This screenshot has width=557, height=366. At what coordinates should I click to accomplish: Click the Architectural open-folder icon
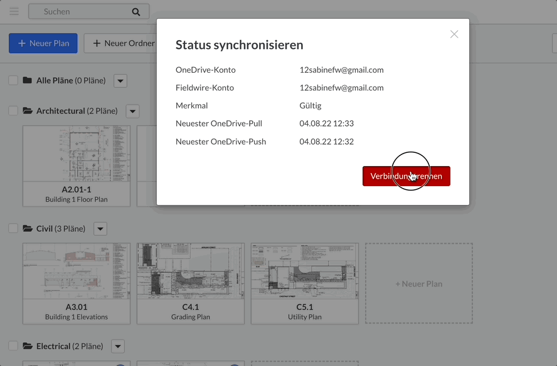[28, 111]
